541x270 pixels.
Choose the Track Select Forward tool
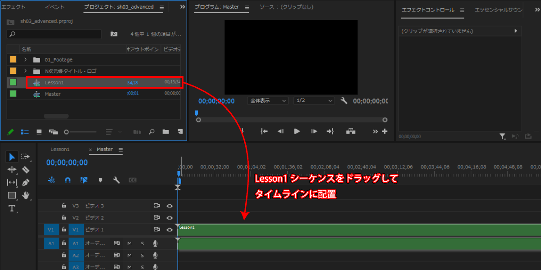point(26,157)
